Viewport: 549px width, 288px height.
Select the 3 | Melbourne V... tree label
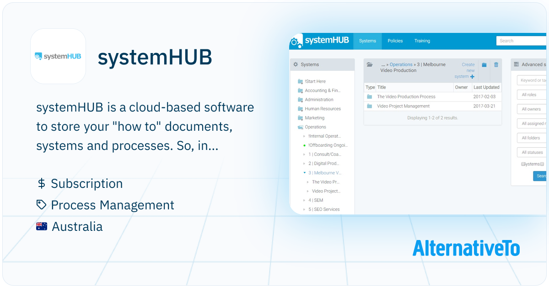(x=325, y=173)
